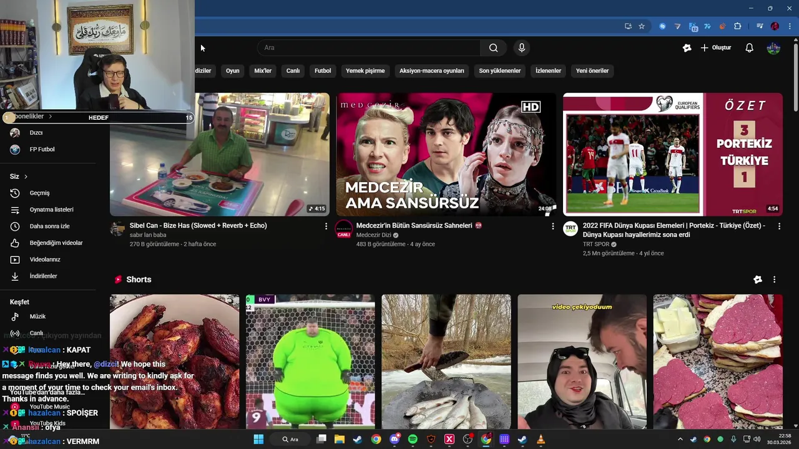Open VLC media player from the taskbar
Screen dimensions: 799x449
click(541, 440)
